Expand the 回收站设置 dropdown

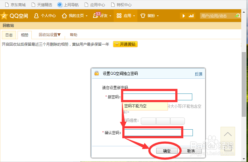click(x=50, y=35)
